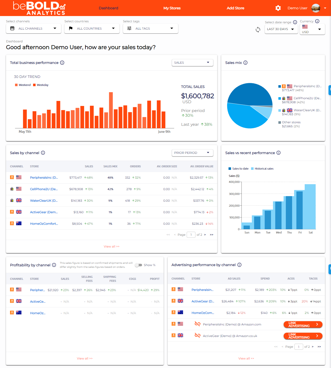Image resolution: width=331 pixels, height=368 pixels.
Task: Go to next page in Advertising performance
Action: pyautogui.click(x=313, y=347)
